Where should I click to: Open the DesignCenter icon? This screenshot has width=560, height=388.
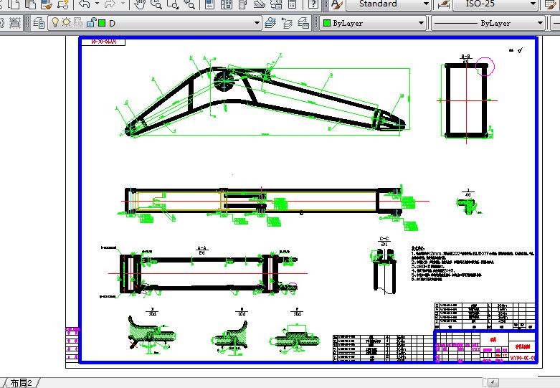pyautogui.click(x=227, y=4)
